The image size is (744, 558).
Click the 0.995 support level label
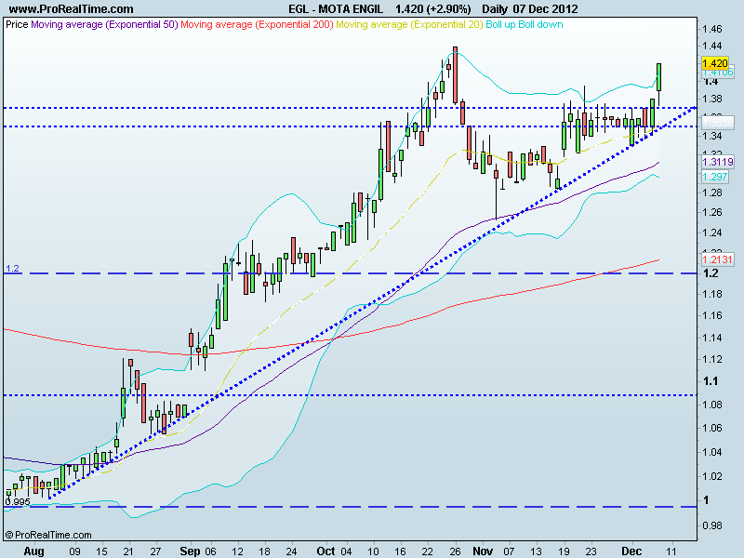[x=18, y=502]
